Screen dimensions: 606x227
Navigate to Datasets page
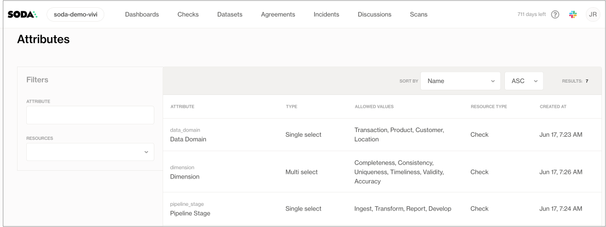(x=230, y=14)
